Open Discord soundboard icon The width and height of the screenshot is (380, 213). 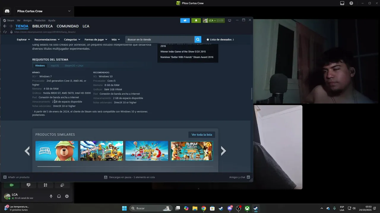pos(62,185)
